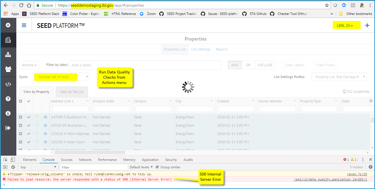375x189 pixels.
Task: Open DevTools settings gear icon
Action: (370, 167)
